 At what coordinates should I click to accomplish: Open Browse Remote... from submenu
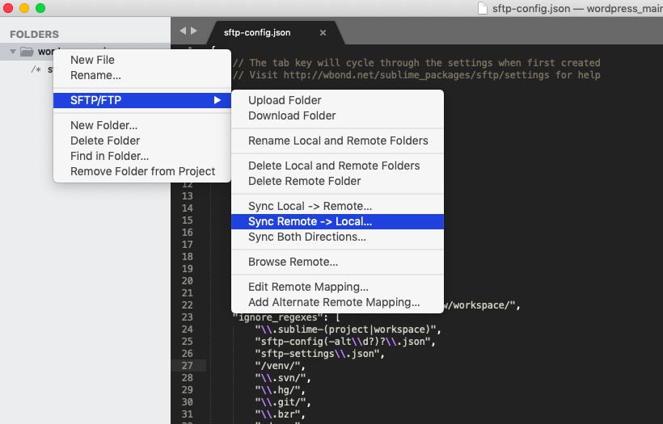[293, 262]
